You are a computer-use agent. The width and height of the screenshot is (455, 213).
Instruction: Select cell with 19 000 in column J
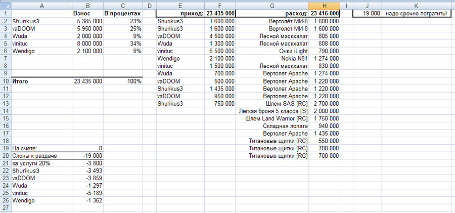367,13
